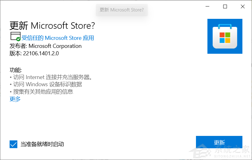Select the version 22106.1401.2.0 text
The height and width of the screenshot is (160, 252).
click(x=34, y=53)
